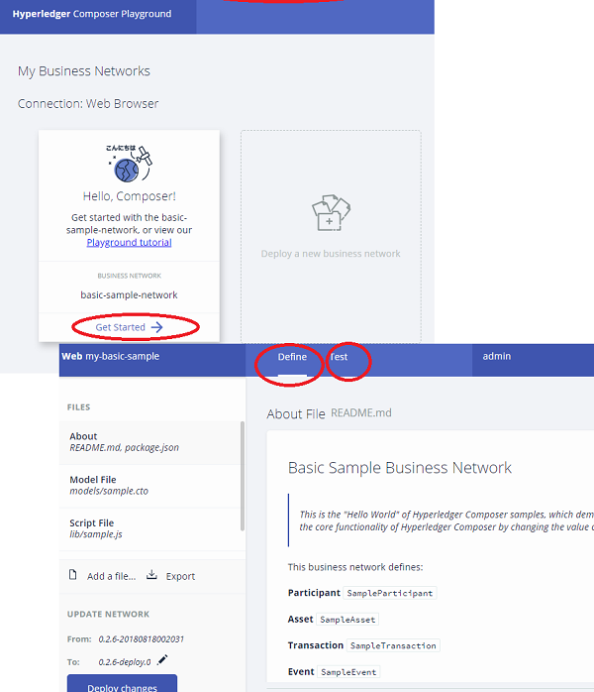594x692 pixels.
Task: Switch to the Test tab
Action: (x=339, y=357)
